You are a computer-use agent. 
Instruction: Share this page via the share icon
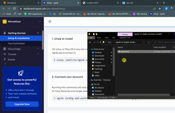click(x=154, y=9)
